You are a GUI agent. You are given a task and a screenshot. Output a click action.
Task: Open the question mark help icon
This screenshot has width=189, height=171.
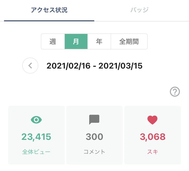(175, 92)
